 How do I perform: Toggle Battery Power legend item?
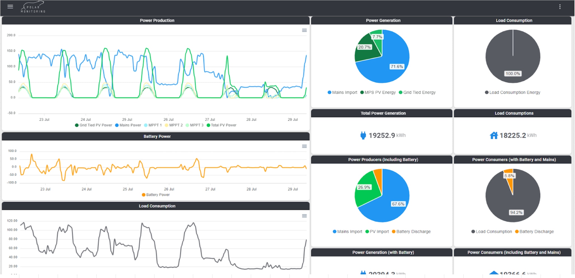(x=156, y=195)
